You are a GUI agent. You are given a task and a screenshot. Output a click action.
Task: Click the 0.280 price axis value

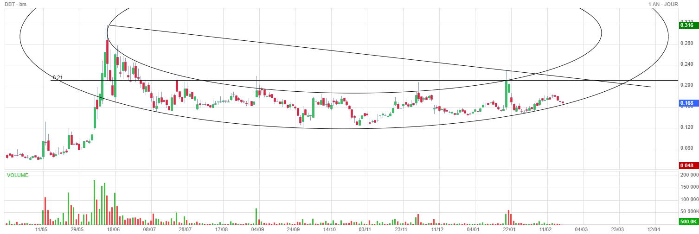click(686, 43)
